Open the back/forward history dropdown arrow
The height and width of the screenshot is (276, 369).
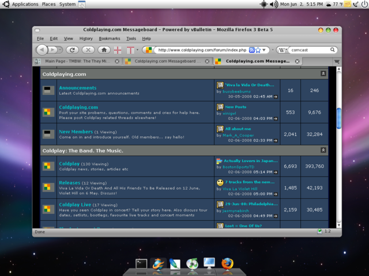click(x=60, y=50)
